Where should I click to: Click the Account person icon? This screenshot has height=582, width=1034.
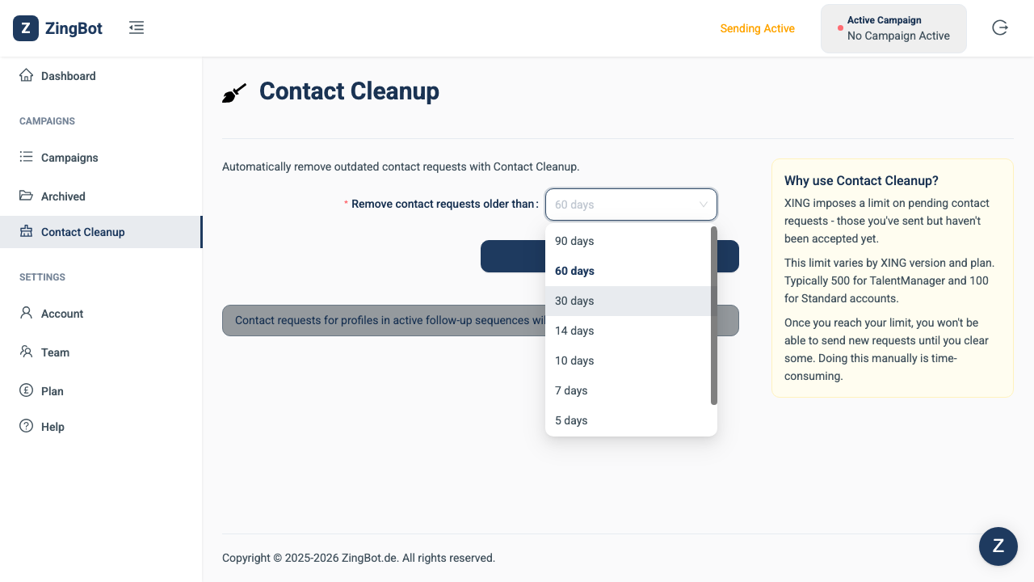point(26,313)
